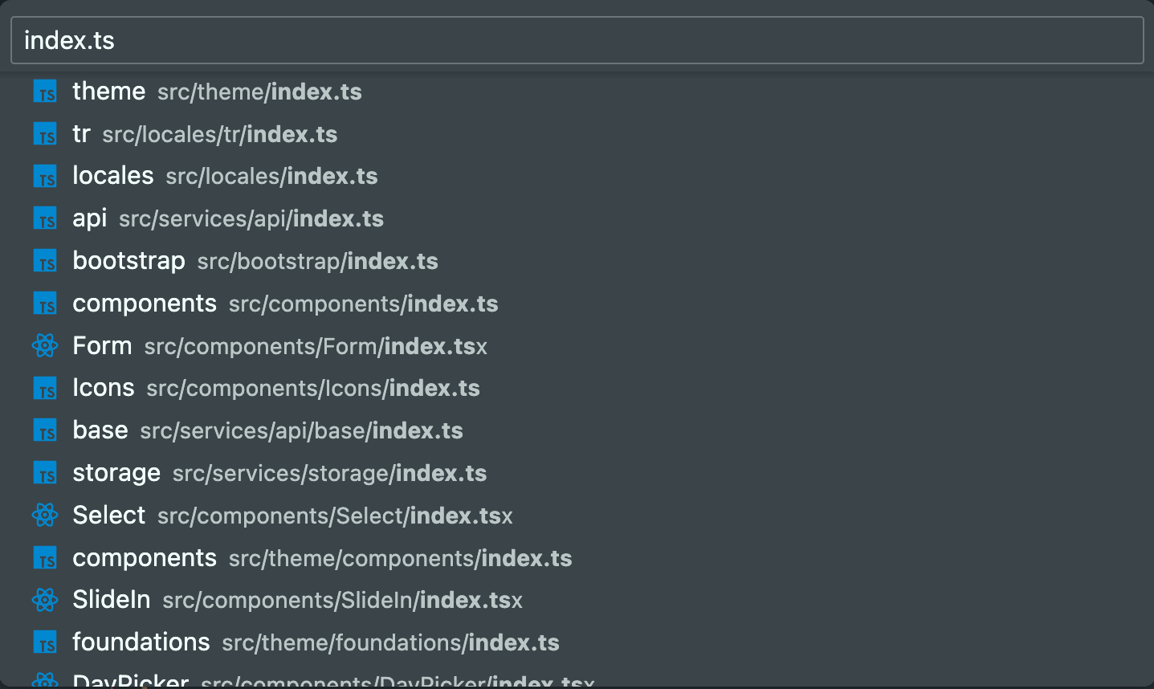1154x689 pixels.
Task: Click the React icon next to Form
Action: (45, 346)
